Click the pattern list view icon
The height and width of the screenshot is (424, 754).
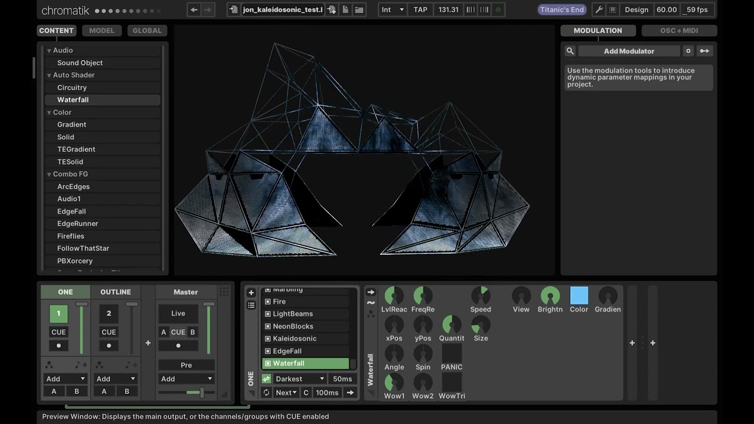coord(251,305)
